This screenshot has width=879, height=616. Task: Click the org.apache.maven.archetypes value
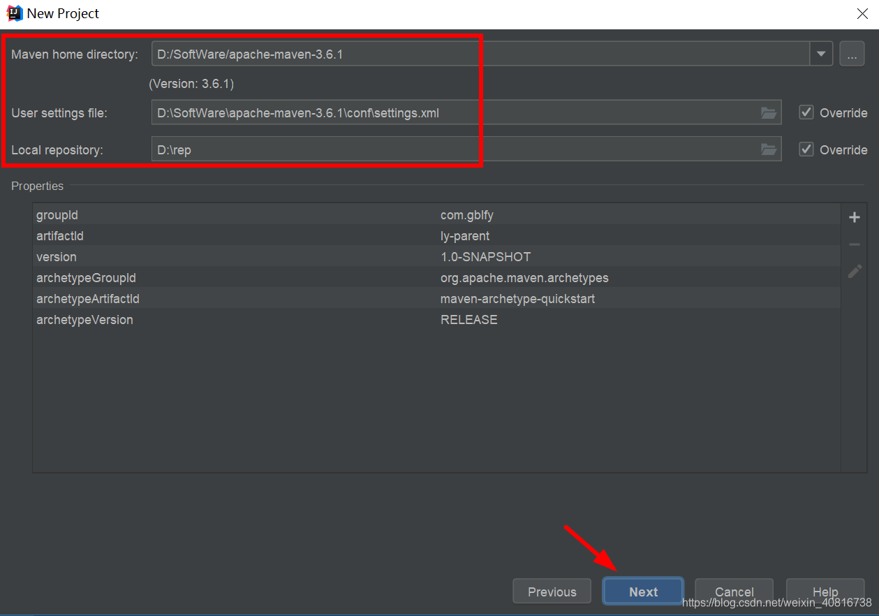[524, 278]
